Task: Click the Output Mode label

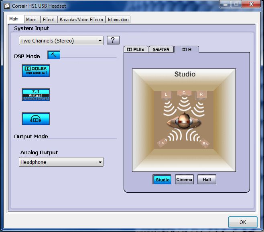Action: point(31,136)
